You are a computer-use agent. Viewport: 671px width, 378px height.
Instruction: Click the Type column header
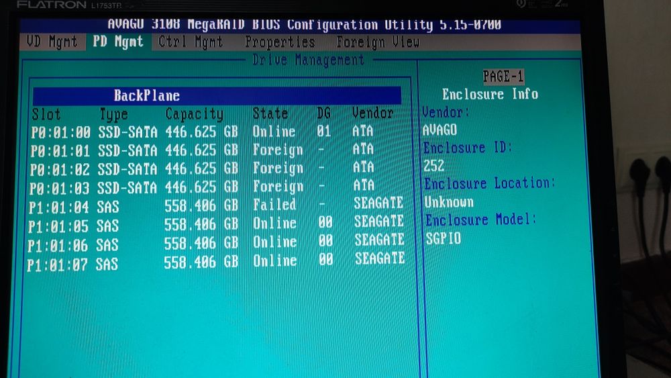[114, 114]
